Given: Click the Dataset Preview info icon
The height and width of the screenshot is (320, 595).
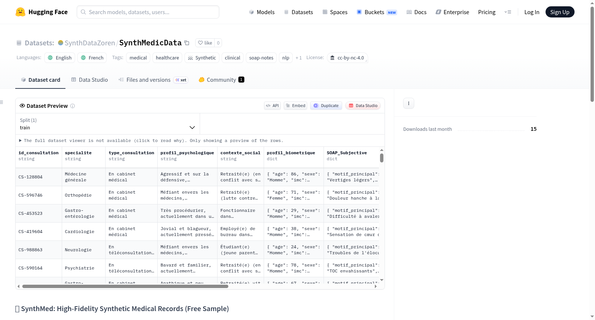Looking at the screenshot, I should 73,106.
